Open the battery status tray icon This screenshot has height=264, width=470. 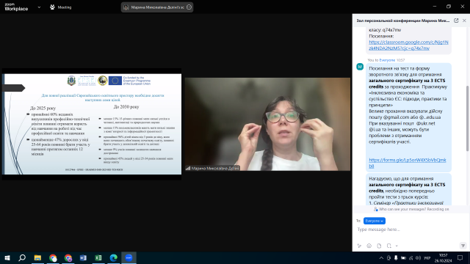pyautogui.click(x=403, y=257)
